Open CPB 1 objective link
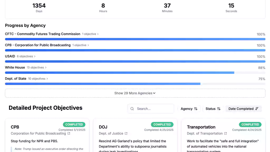 coord(81,45)
